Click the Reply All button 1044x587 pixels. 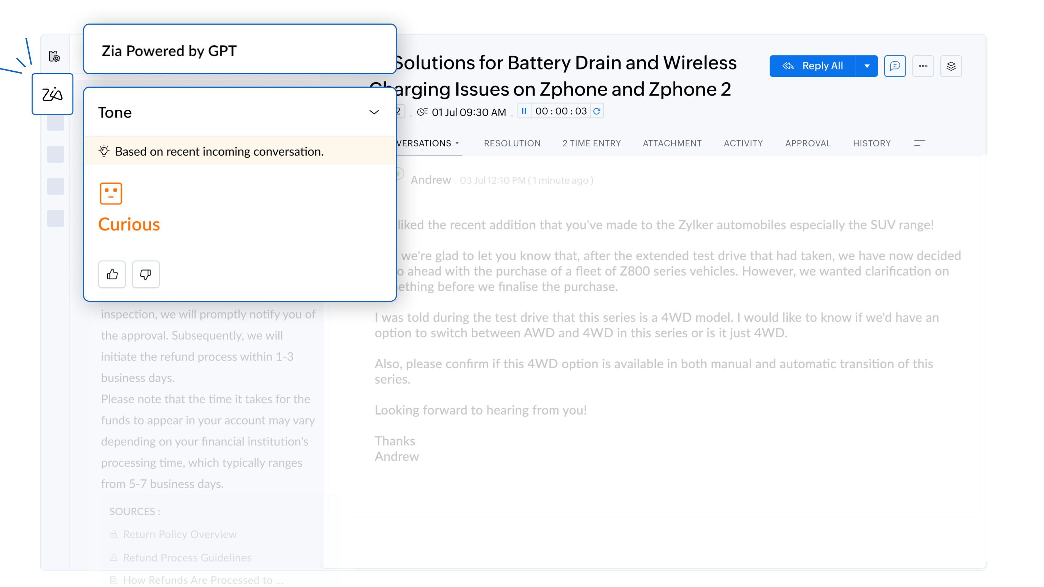(813, 66)
